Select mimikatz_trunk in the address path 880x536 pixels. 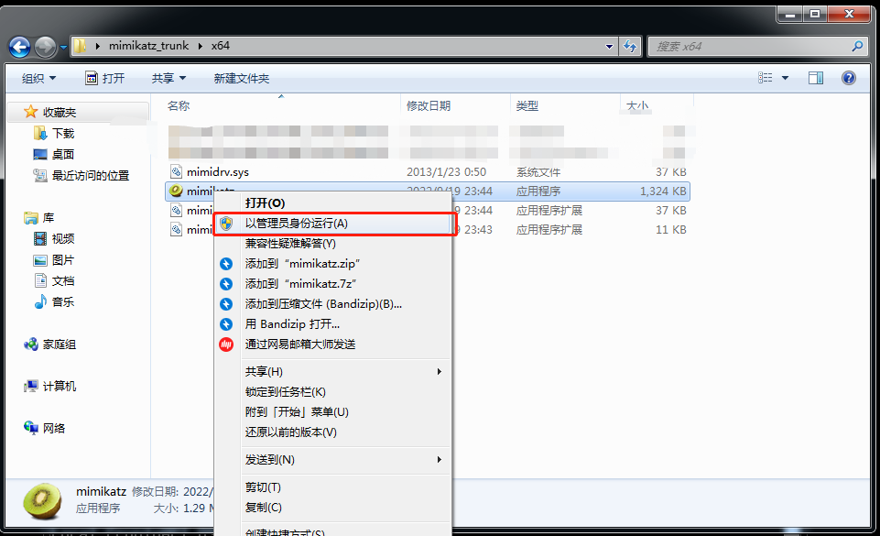(x=148, y=46)
